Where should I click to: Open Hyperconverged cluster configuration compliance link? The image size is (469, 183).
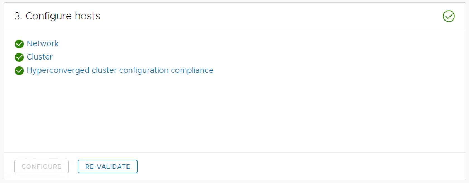[x=120, y=70]
